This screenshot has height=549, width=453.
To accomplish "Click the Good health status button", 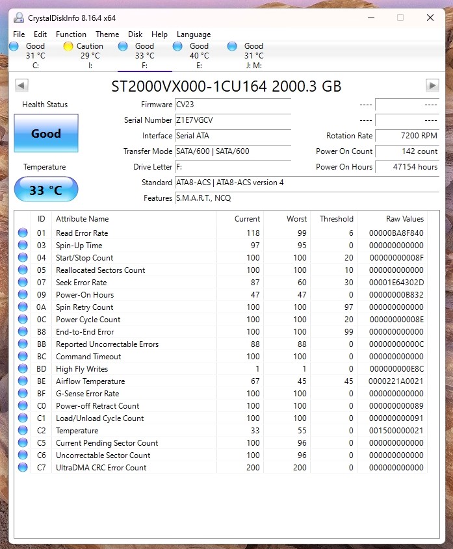I will (x=46, y=134).
